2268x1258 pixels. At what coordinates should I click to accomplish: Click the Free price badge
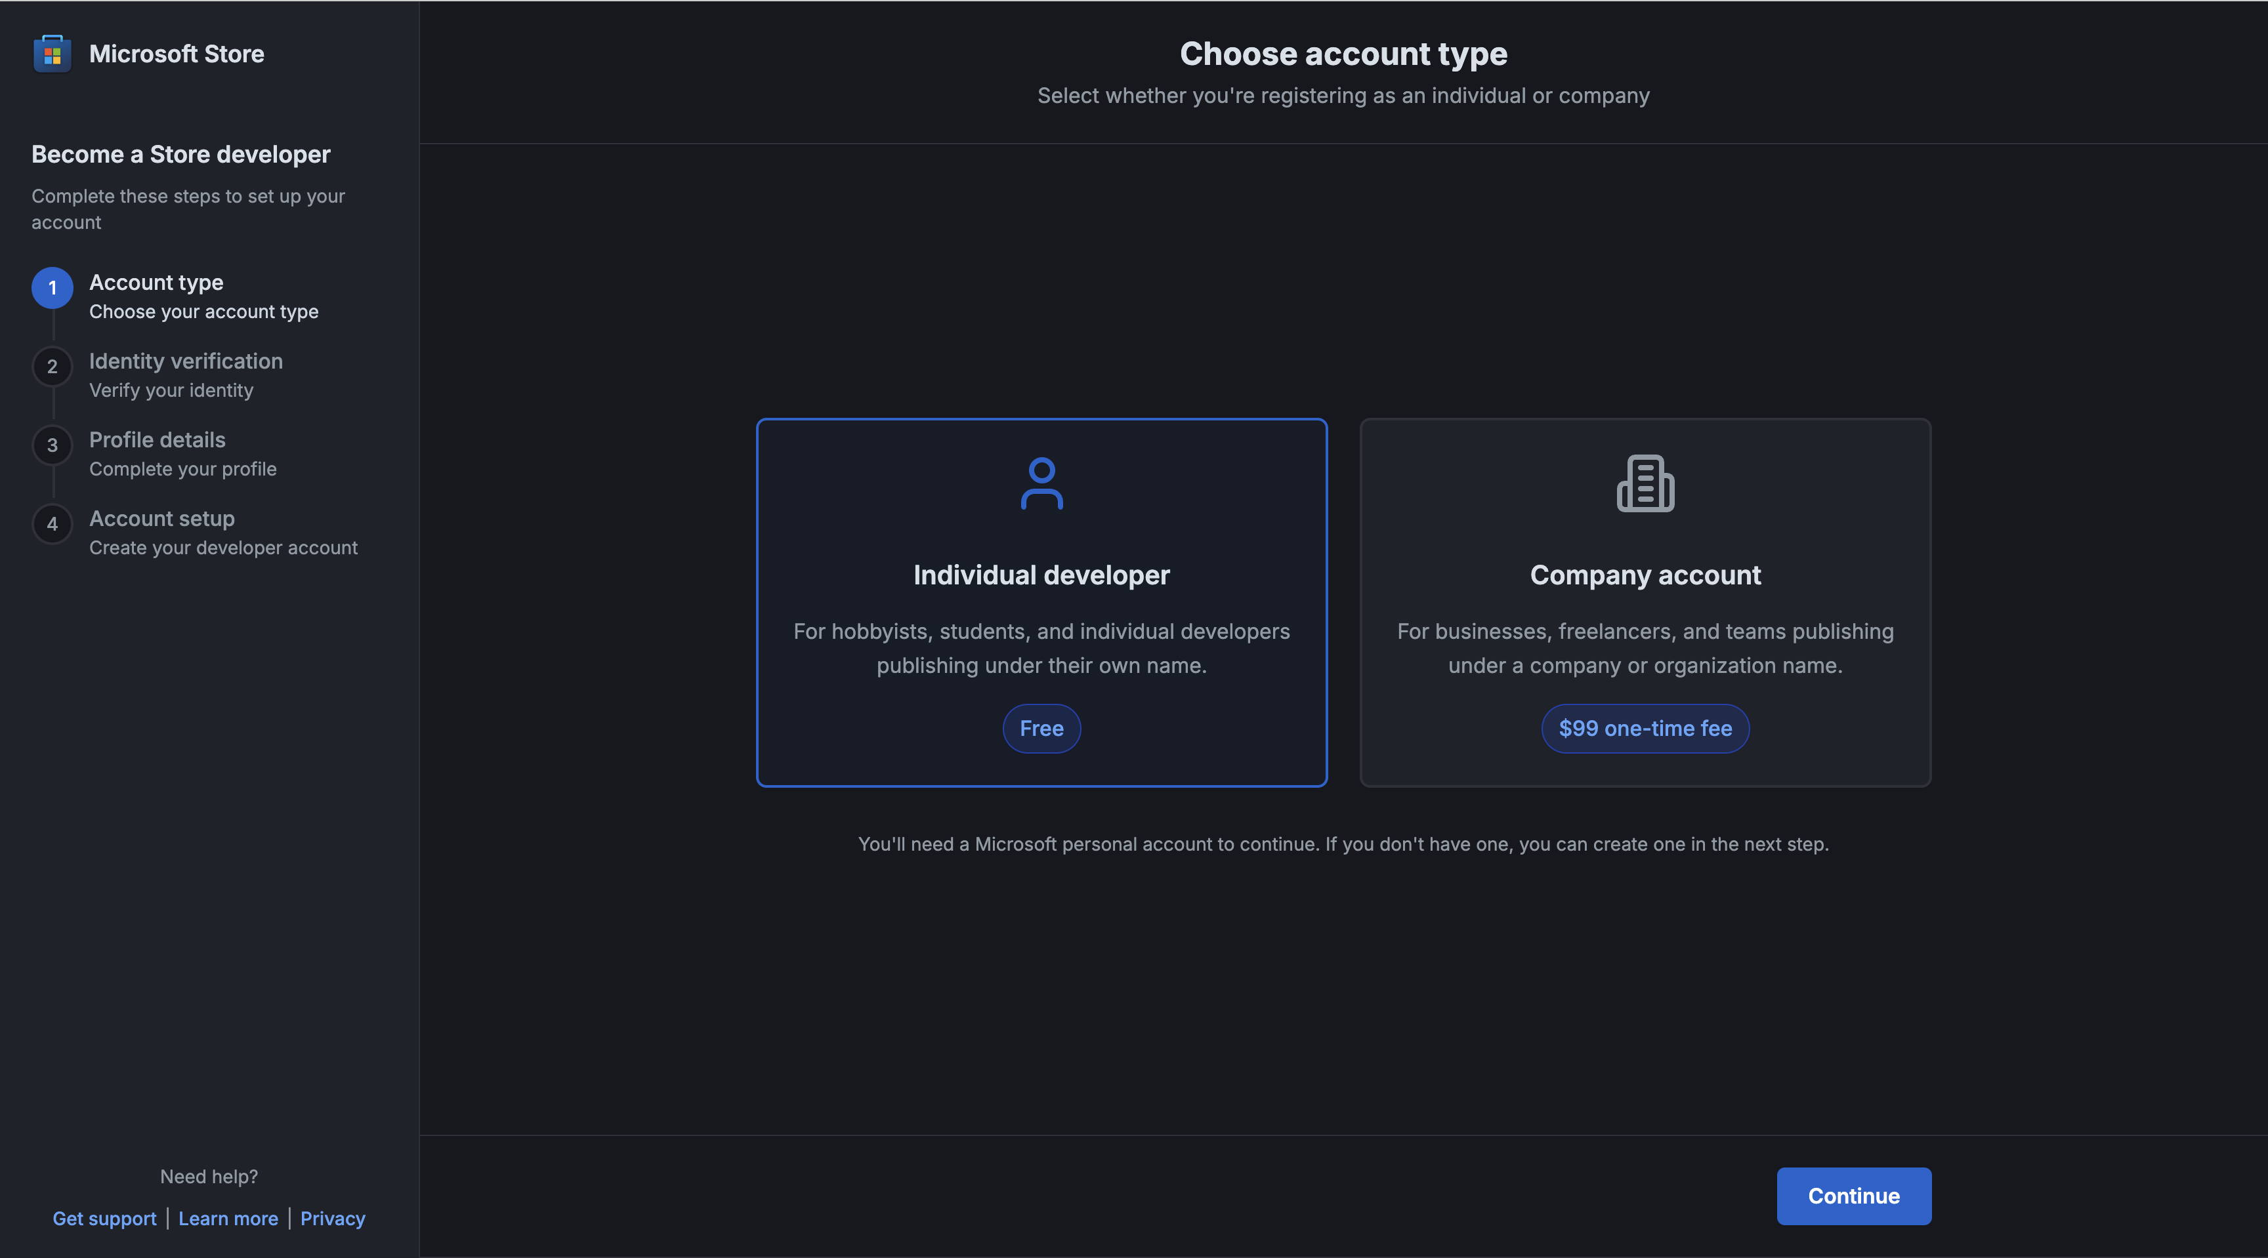[x=1041, y=729]
